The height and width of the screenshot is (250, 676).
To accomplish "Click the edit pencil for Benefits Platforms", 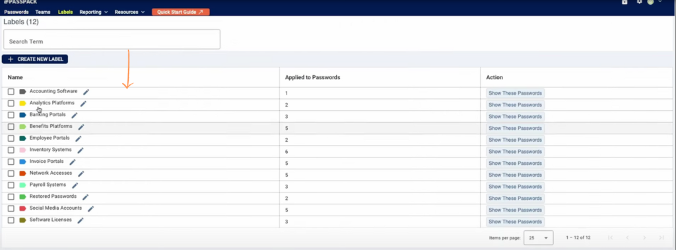I will coord(81,127).
